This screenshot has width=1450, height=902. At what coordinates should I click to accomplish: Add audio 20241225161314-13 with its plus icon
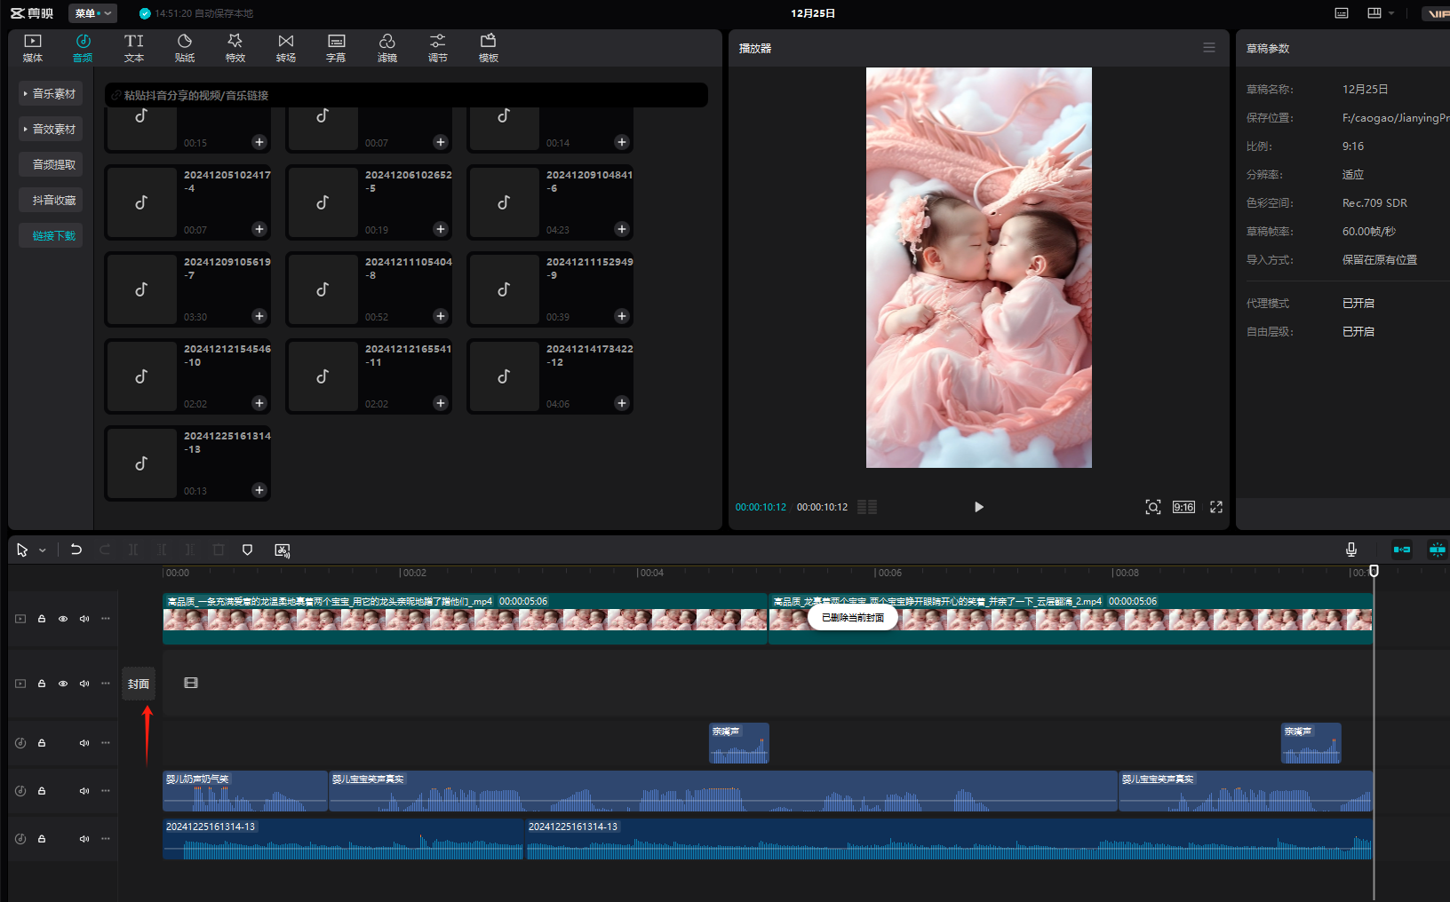259,490
